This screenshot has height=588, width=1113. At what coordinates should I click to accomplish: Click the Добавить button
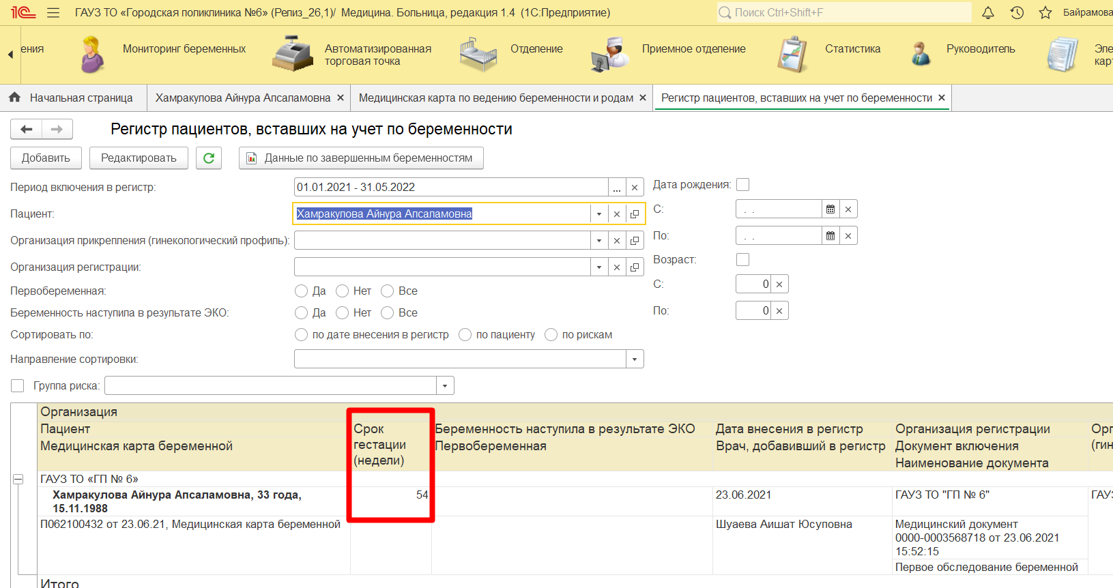click(x=46, y=158)
